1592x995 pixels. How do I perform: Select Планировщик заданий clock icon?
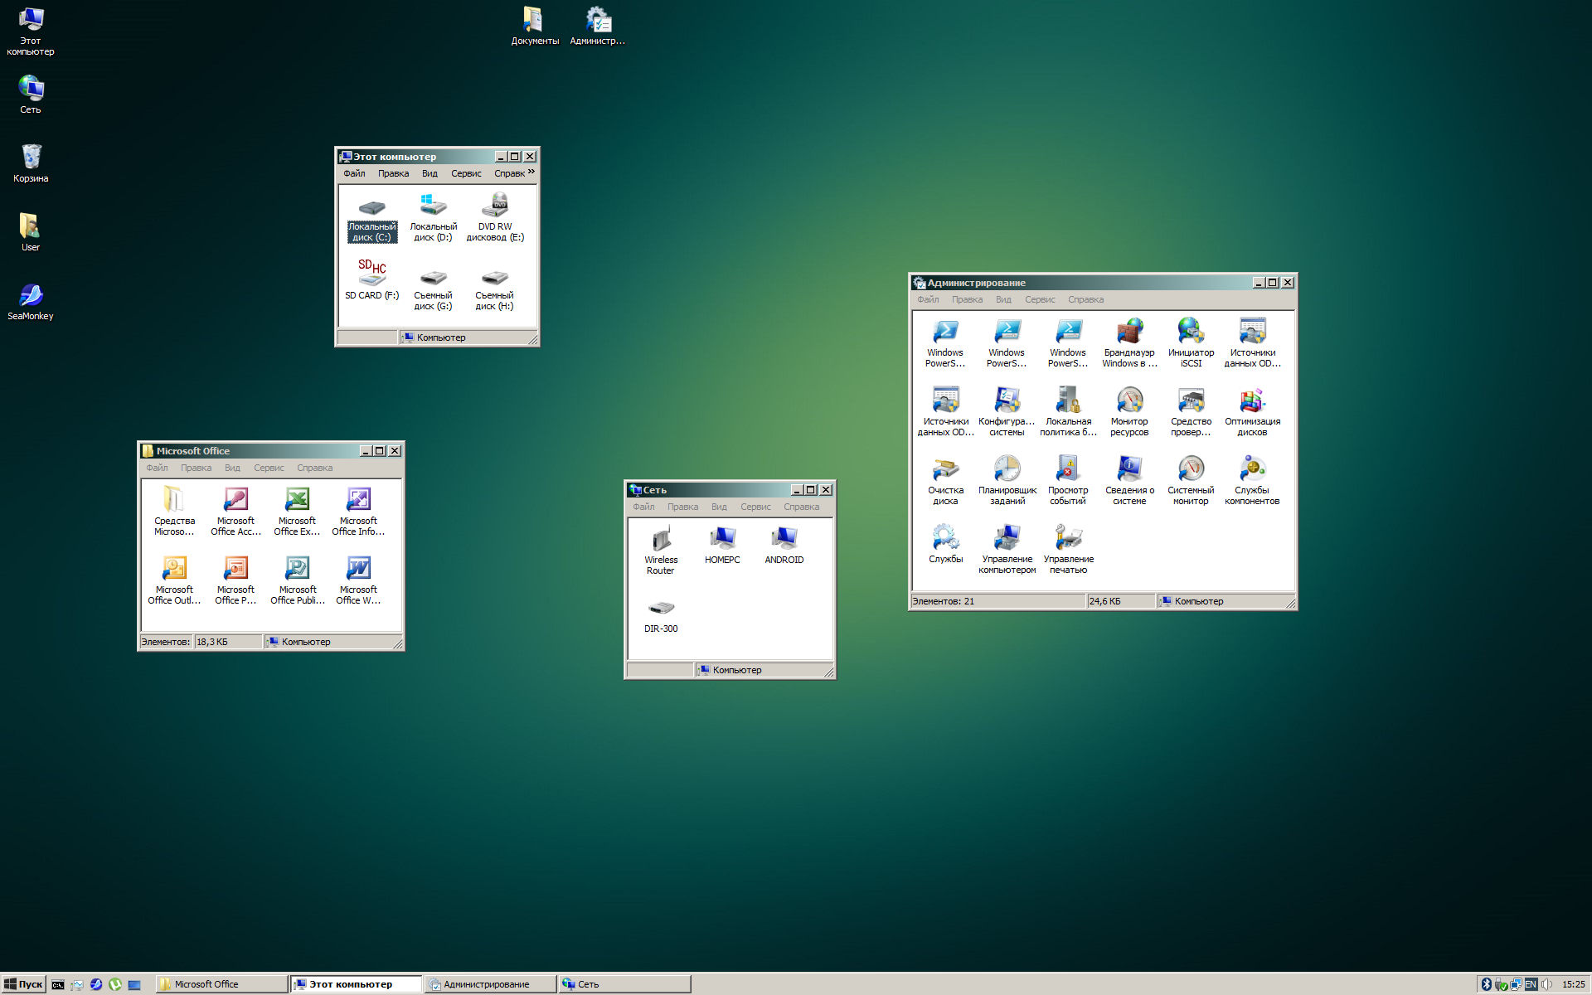(1007, 469)
